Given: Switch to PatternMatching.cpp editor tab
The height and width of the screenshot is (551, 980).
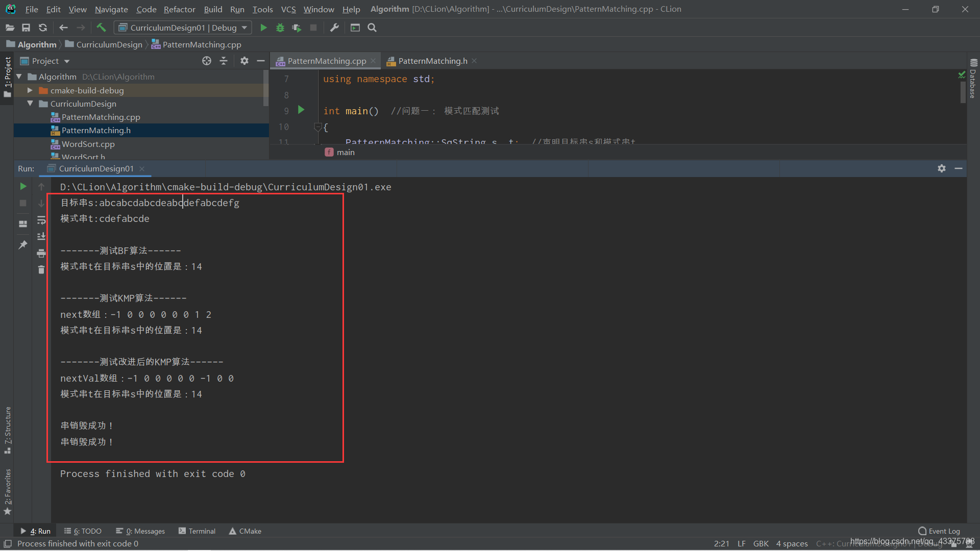Looking at the screenshot, I should point(327,61).
